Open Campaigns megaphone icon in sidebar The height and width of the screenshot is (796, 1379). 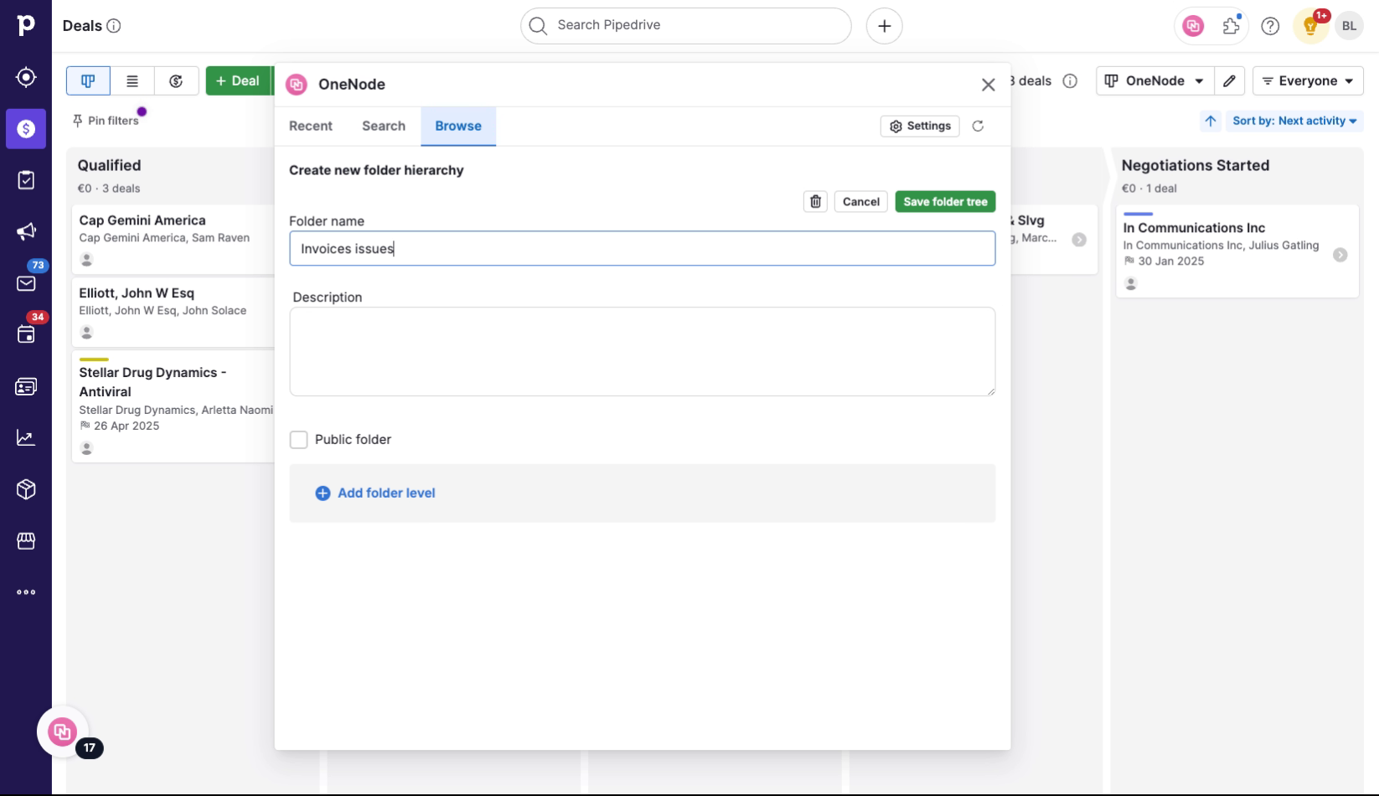click(26, 231)
